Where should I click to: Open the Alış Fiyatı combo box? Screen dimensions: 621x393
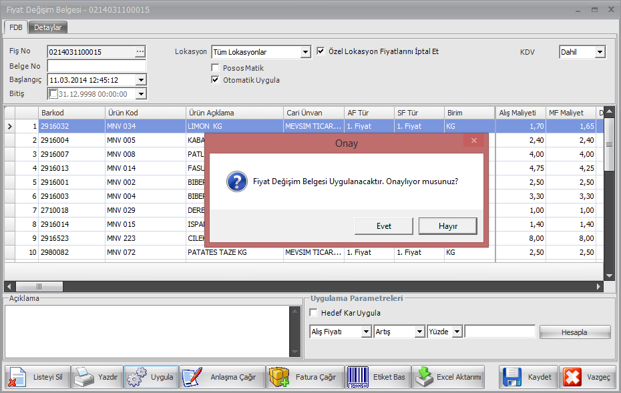[366, 332]
